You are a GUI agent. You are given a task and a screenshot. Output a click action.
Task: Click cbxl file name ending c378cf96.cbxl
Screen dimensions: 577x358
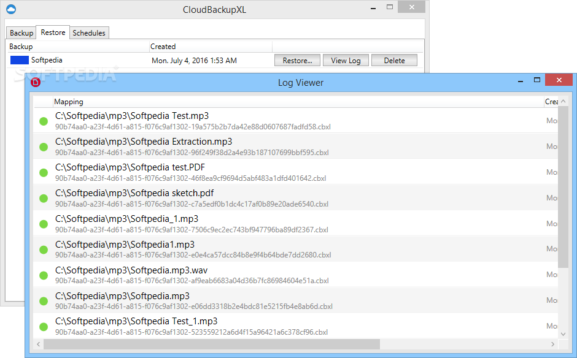click(192, 332)
